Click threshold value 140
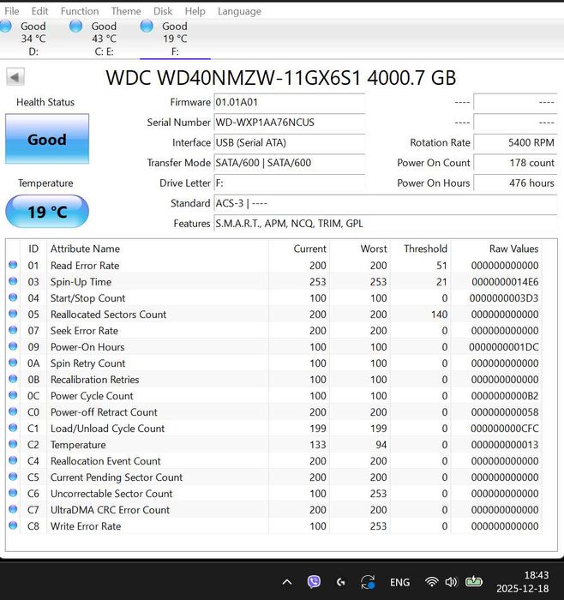 coord(439,315)
